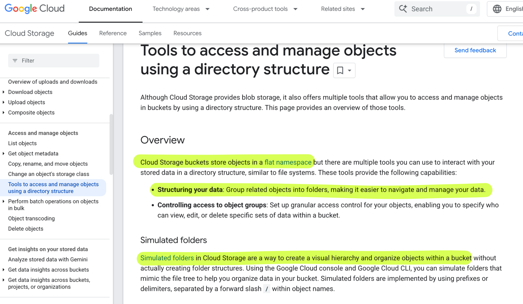Viewport: 523px width, 304px height.
Task: Click the Overview section heading
Action: (162, 140)
